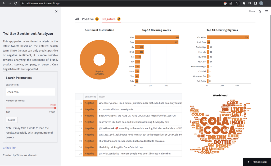Open the Github link
The width and height of the screenshot is (271, 166).
point(9,147)
